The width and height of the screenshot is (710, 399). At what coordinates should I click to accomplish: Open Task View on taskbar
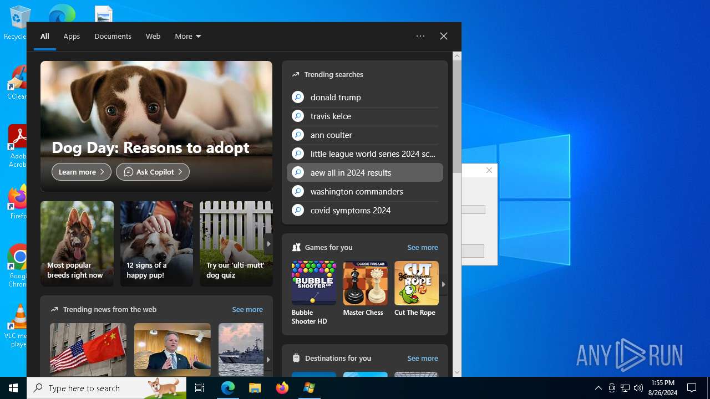(x=200, y=388)
